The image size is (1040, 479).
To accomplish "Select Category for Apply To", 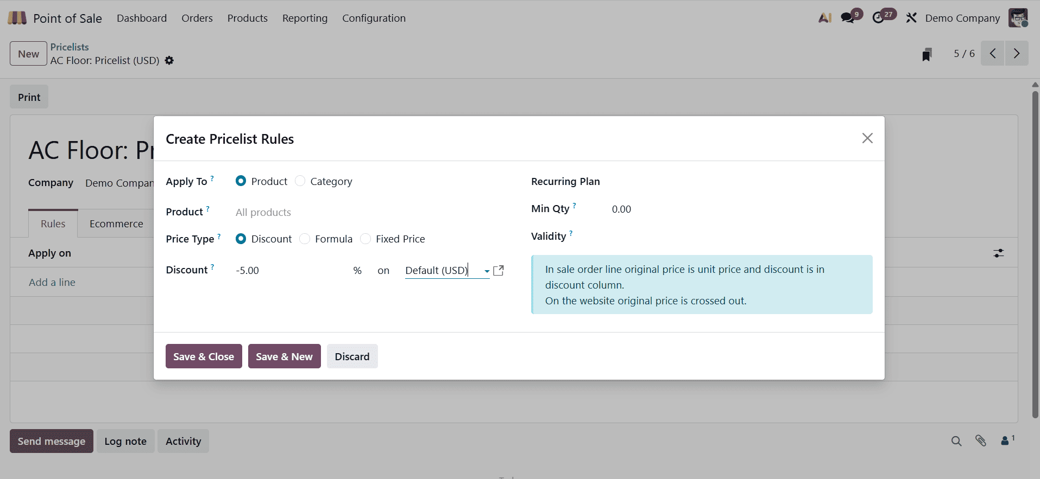I will pyautogui.click(x=300, y=181).
